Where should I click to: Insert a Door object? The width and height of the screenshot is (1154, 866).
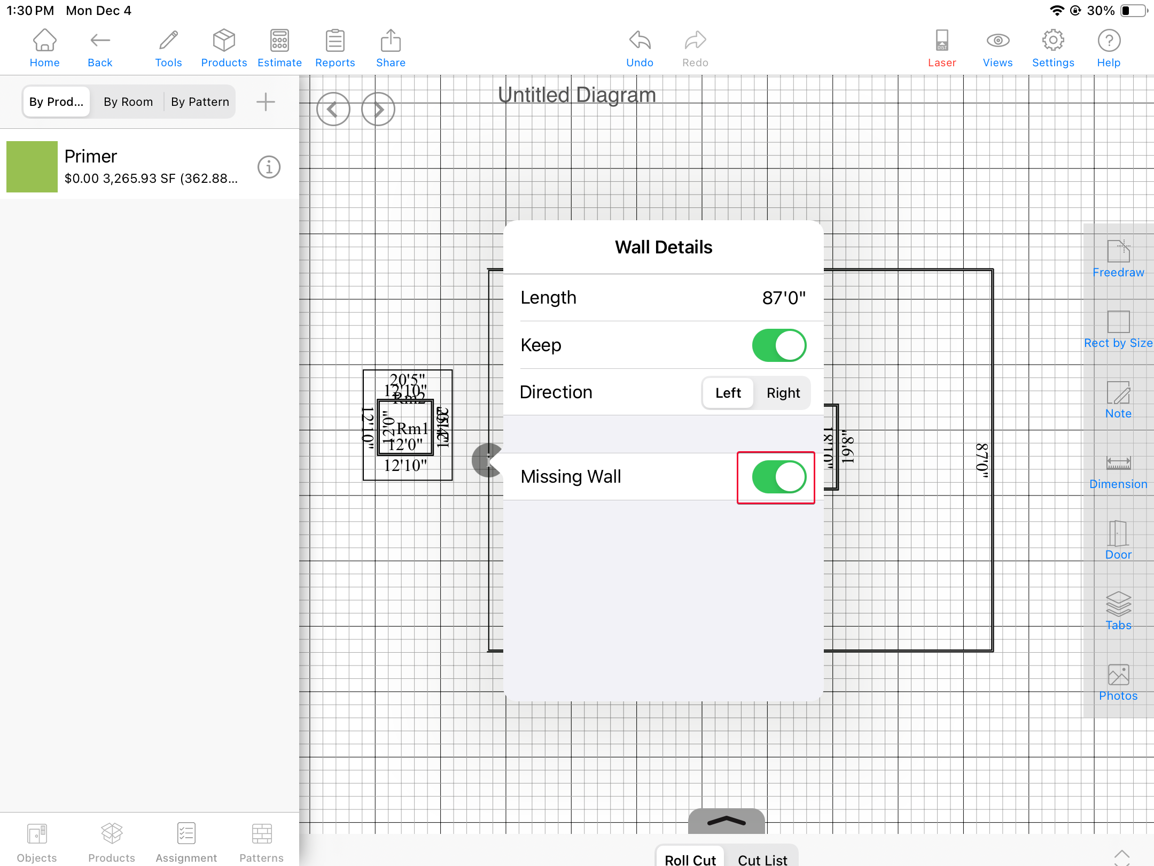tap(1118, 541)
